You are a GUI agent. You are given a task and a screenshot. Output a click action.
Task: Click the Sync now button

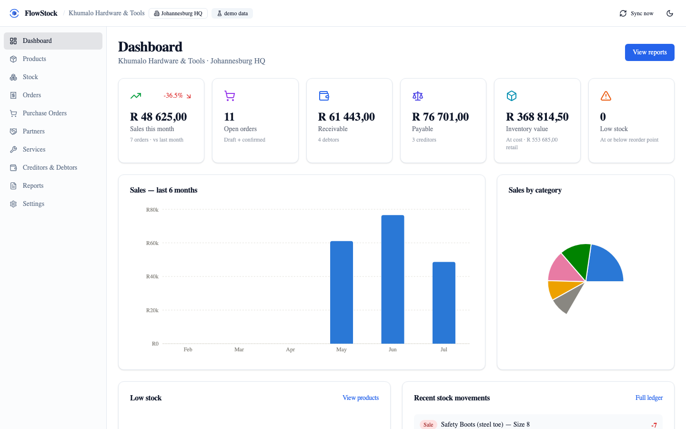coord(636,13)
